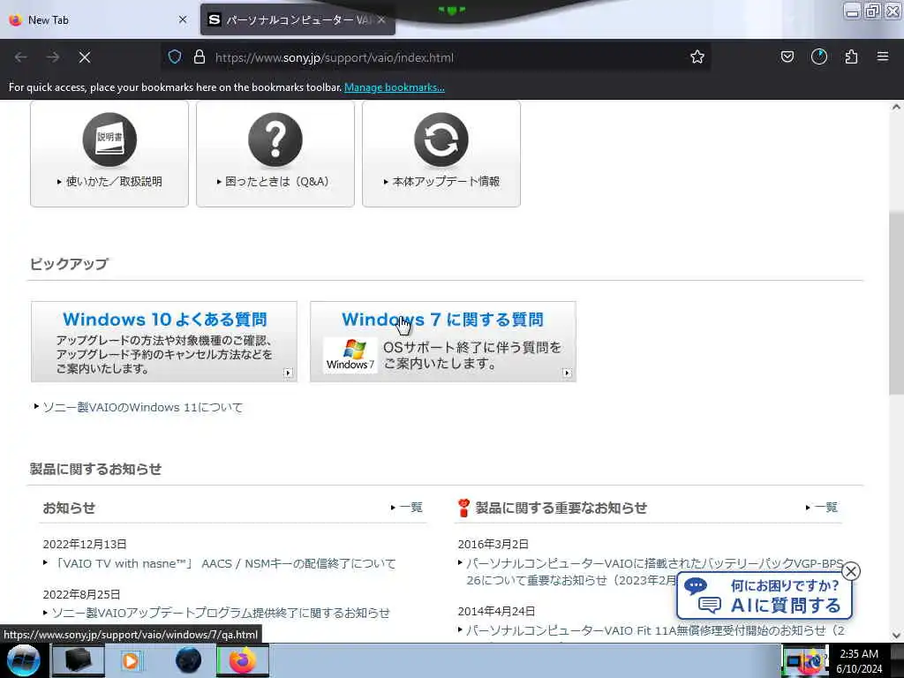This screenshot has height=678, width=904.
Task: Open the media player taskbar icon
Action: point(131,660)
